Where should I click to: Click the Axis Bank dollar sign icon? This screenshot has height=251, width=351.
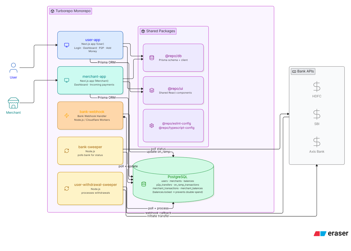click(x=317, y=142)
